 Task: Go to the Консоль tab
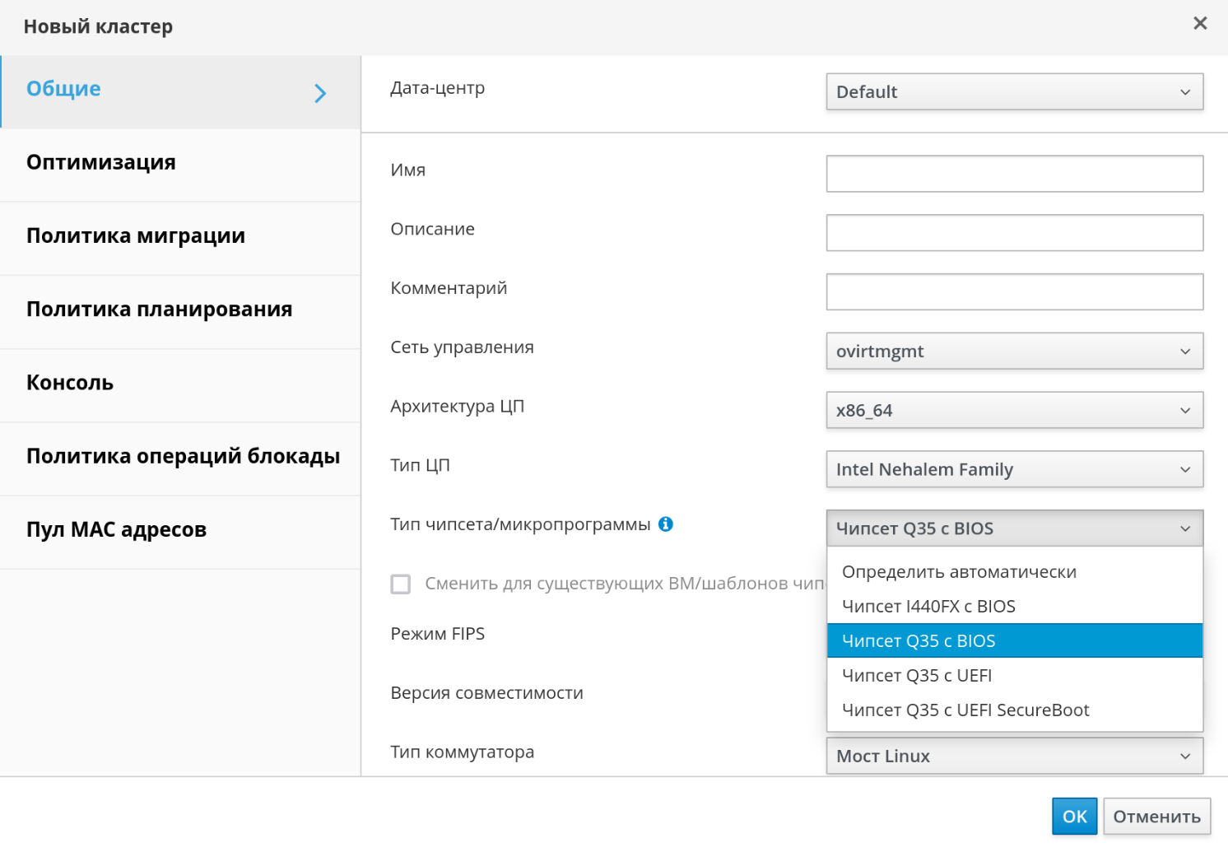pos(70,383)
